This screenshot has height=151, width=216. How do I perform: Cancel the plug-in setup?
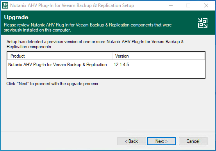193,141
